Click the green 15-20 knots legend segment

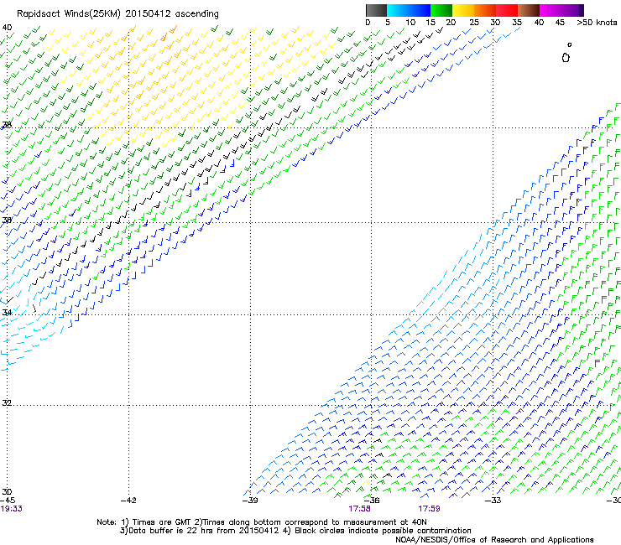(x=441, y=10)
